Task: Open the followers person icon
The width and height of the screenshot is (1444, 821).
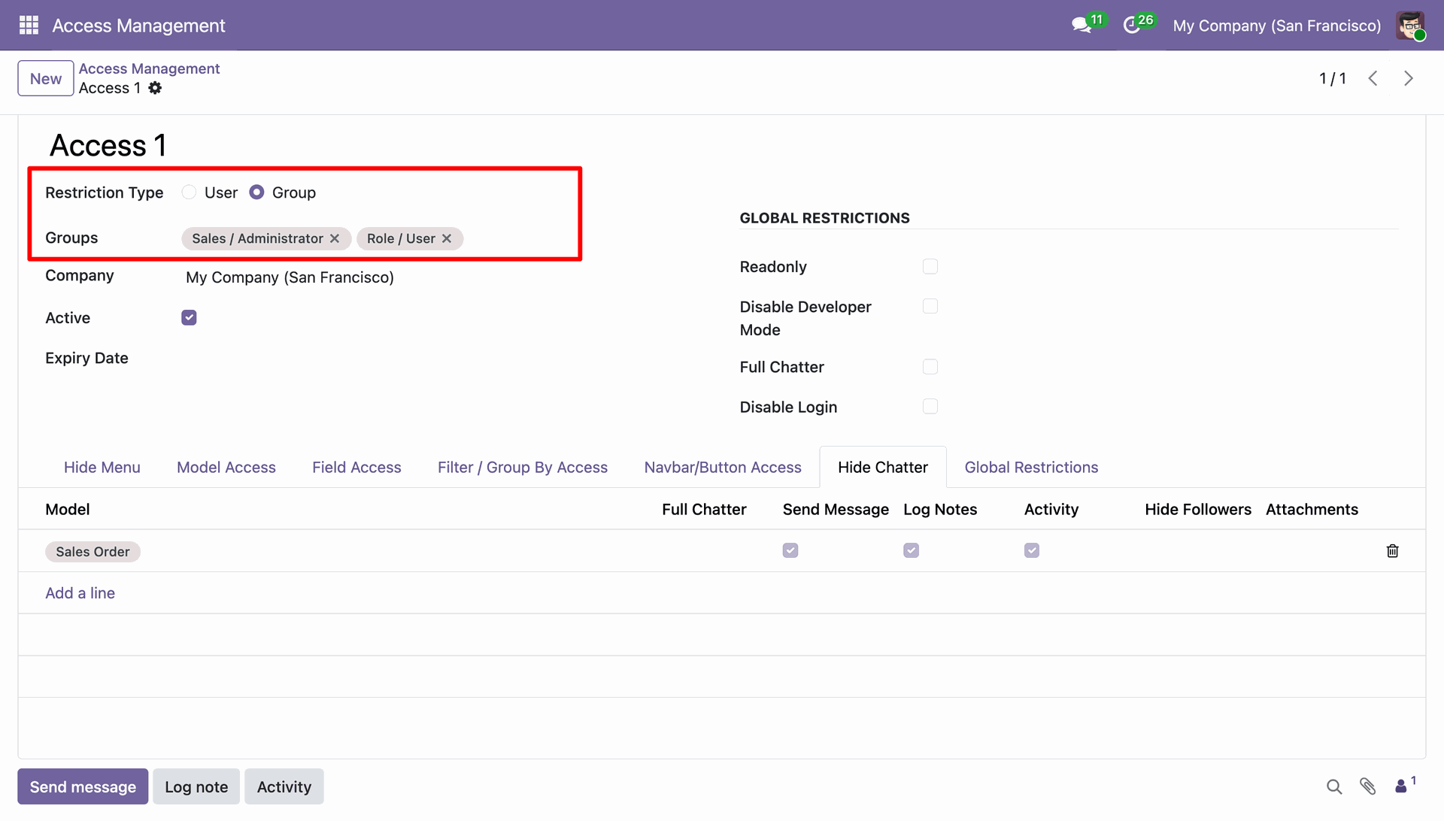Action: [1401, 786]
